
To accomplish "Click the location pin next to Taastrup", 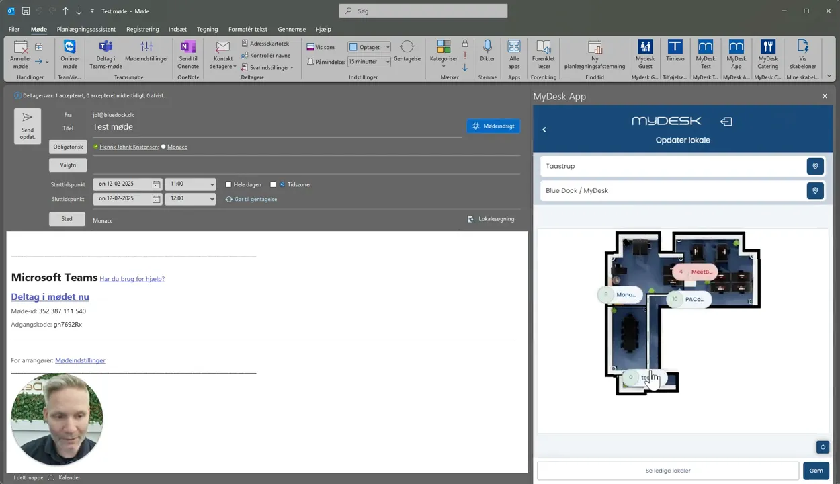I will pos(815,166).
